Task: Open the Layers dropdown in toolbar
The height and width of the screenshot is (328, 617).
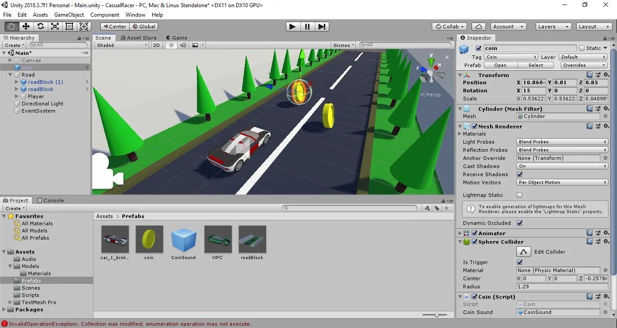Action: pyautogui.click(x=553, y=27)
